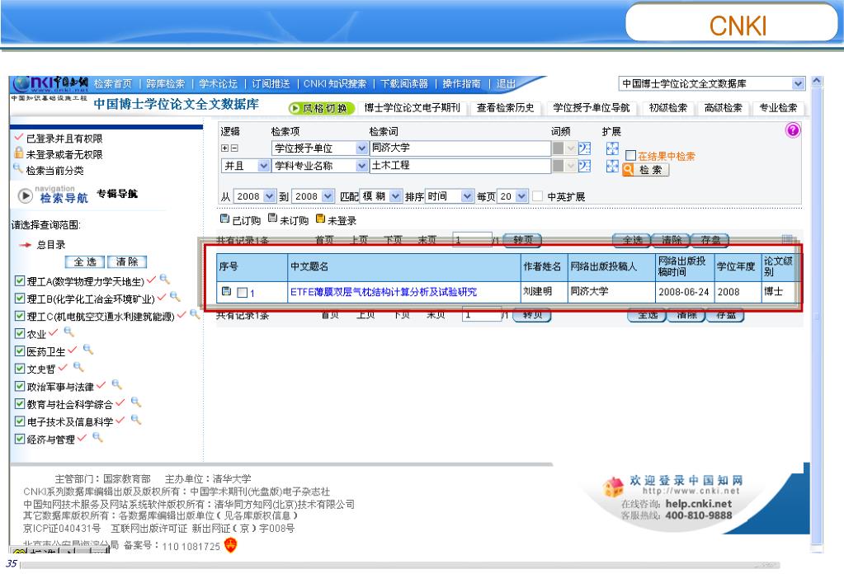Switch to 高级检索 tab
The height and width of the screenshot is (574, 844).
pos(723,107)
